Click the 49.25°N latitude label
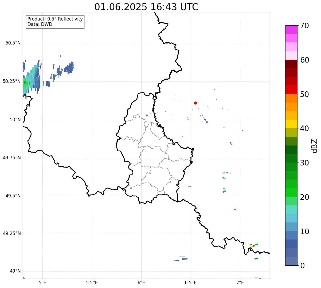 [12, 233]
